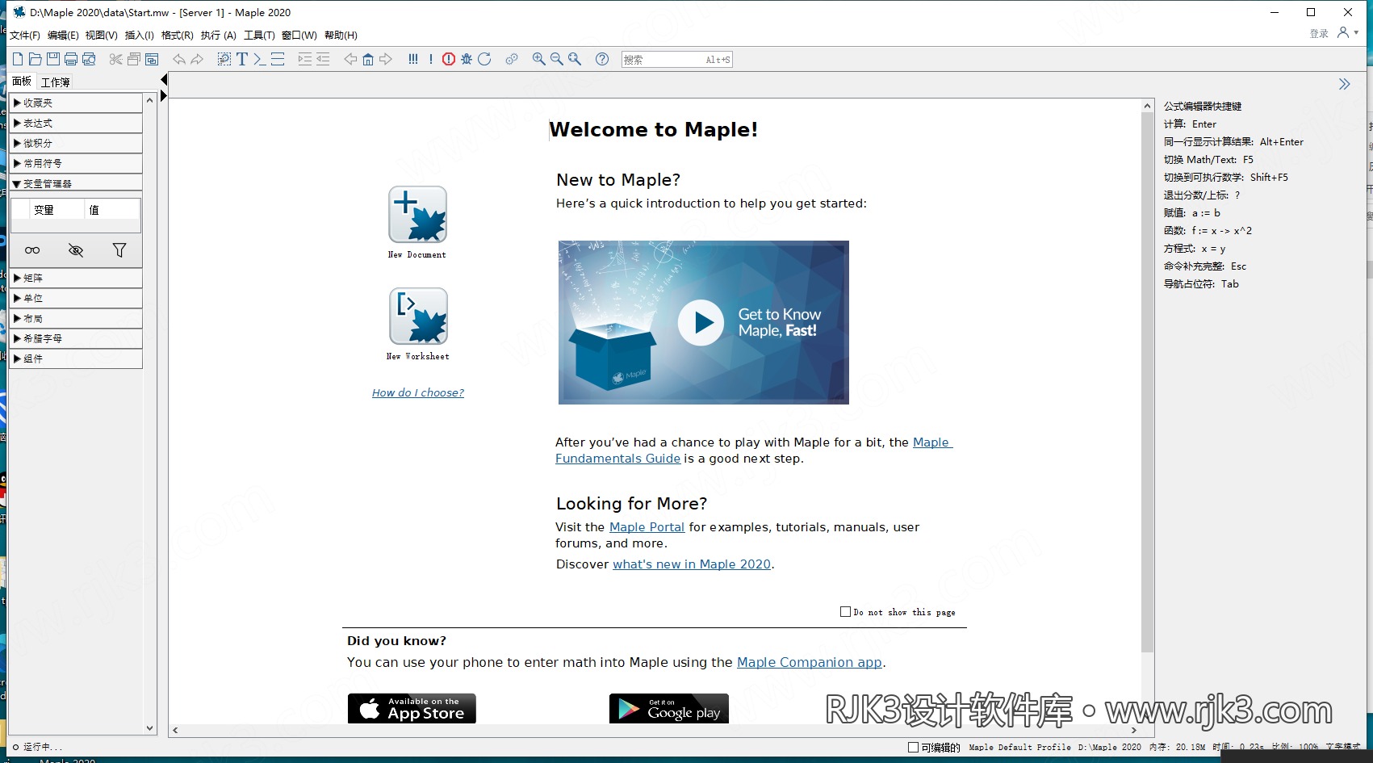This screenshot has height=763, width=1373.
Task: Zoom in with the plus magnifier
Action: point(539,59)
